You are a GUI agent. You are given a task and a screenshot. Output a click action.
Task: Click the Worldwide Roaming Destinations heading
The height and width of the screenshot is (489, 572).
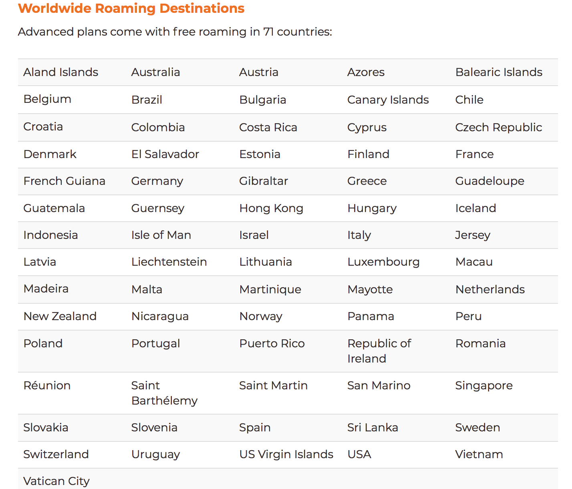pos(131,8)
